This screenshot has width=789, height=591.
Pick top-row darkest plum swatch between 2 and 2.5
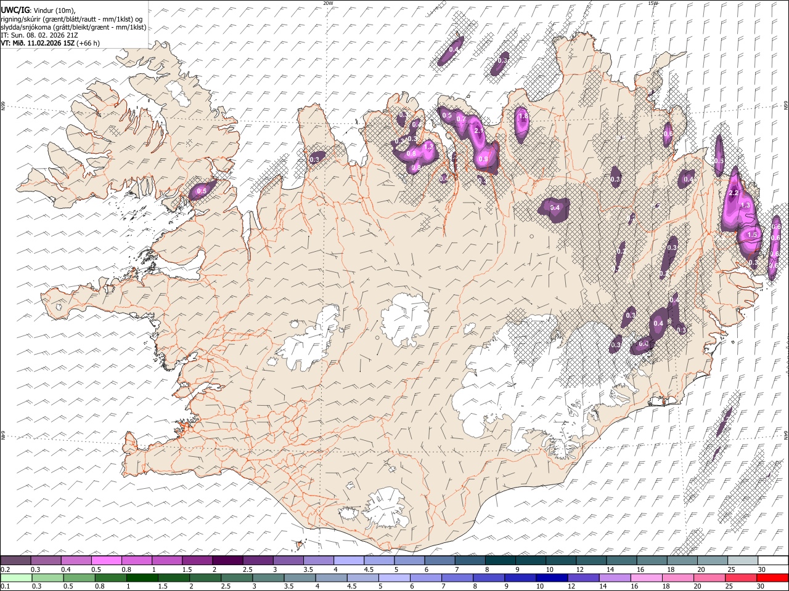tap(227, 560)
